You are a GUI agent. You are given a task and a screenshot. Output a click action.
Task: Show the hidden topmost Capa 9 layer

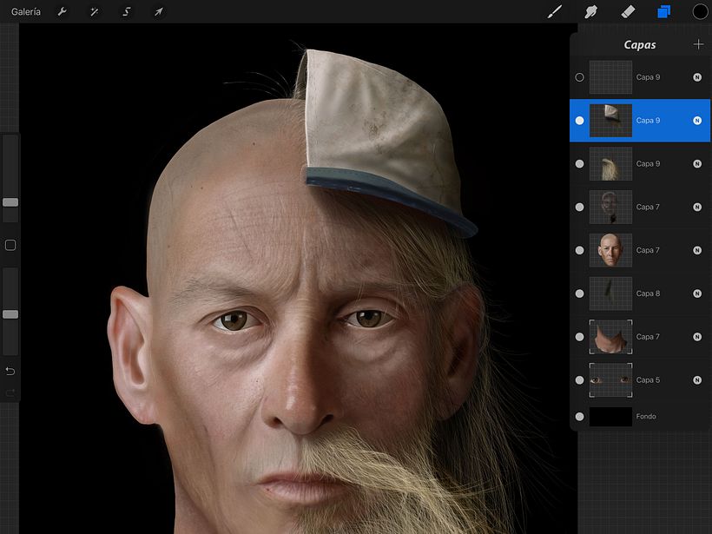click(580, 77)
